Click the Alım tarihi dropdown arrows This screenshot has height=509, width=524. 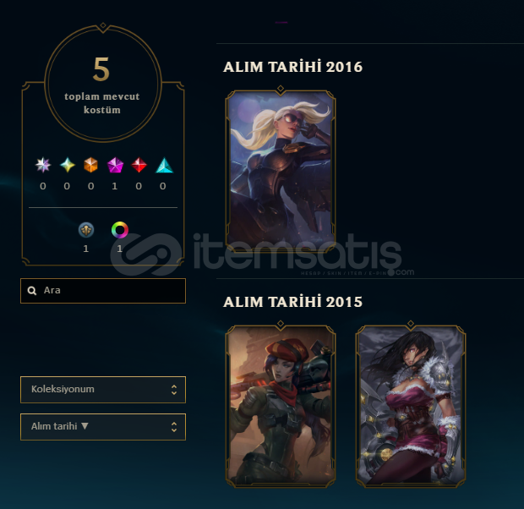coord(174,427)
